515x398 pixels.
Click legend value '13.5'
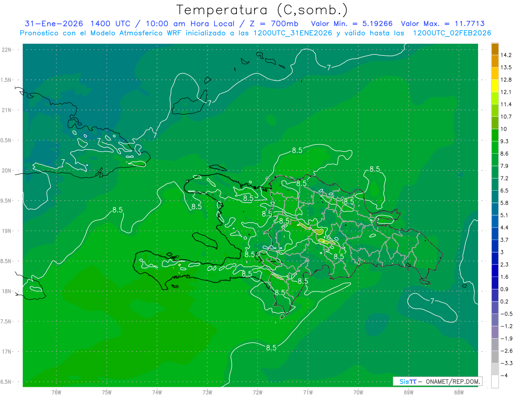506,67
